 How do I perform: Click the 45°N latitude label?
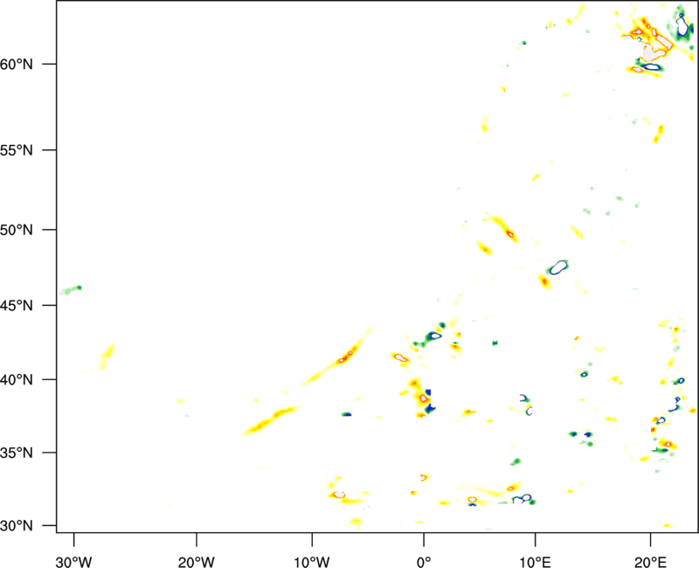tap(17, 306)
